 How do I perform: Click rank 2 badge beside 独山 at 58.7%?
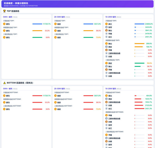(x=106, y=66)
